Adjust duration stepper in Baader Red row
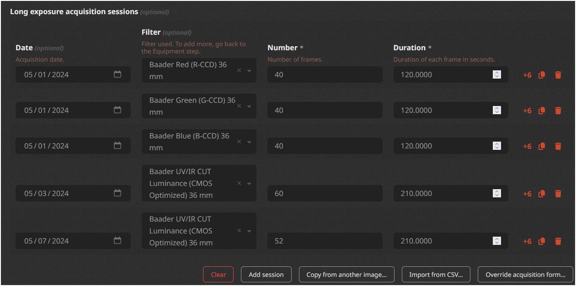 (497, 74)
